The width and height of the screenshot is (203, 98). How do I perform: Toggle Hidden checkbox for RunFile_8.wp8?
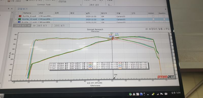(x=153, y=16)
